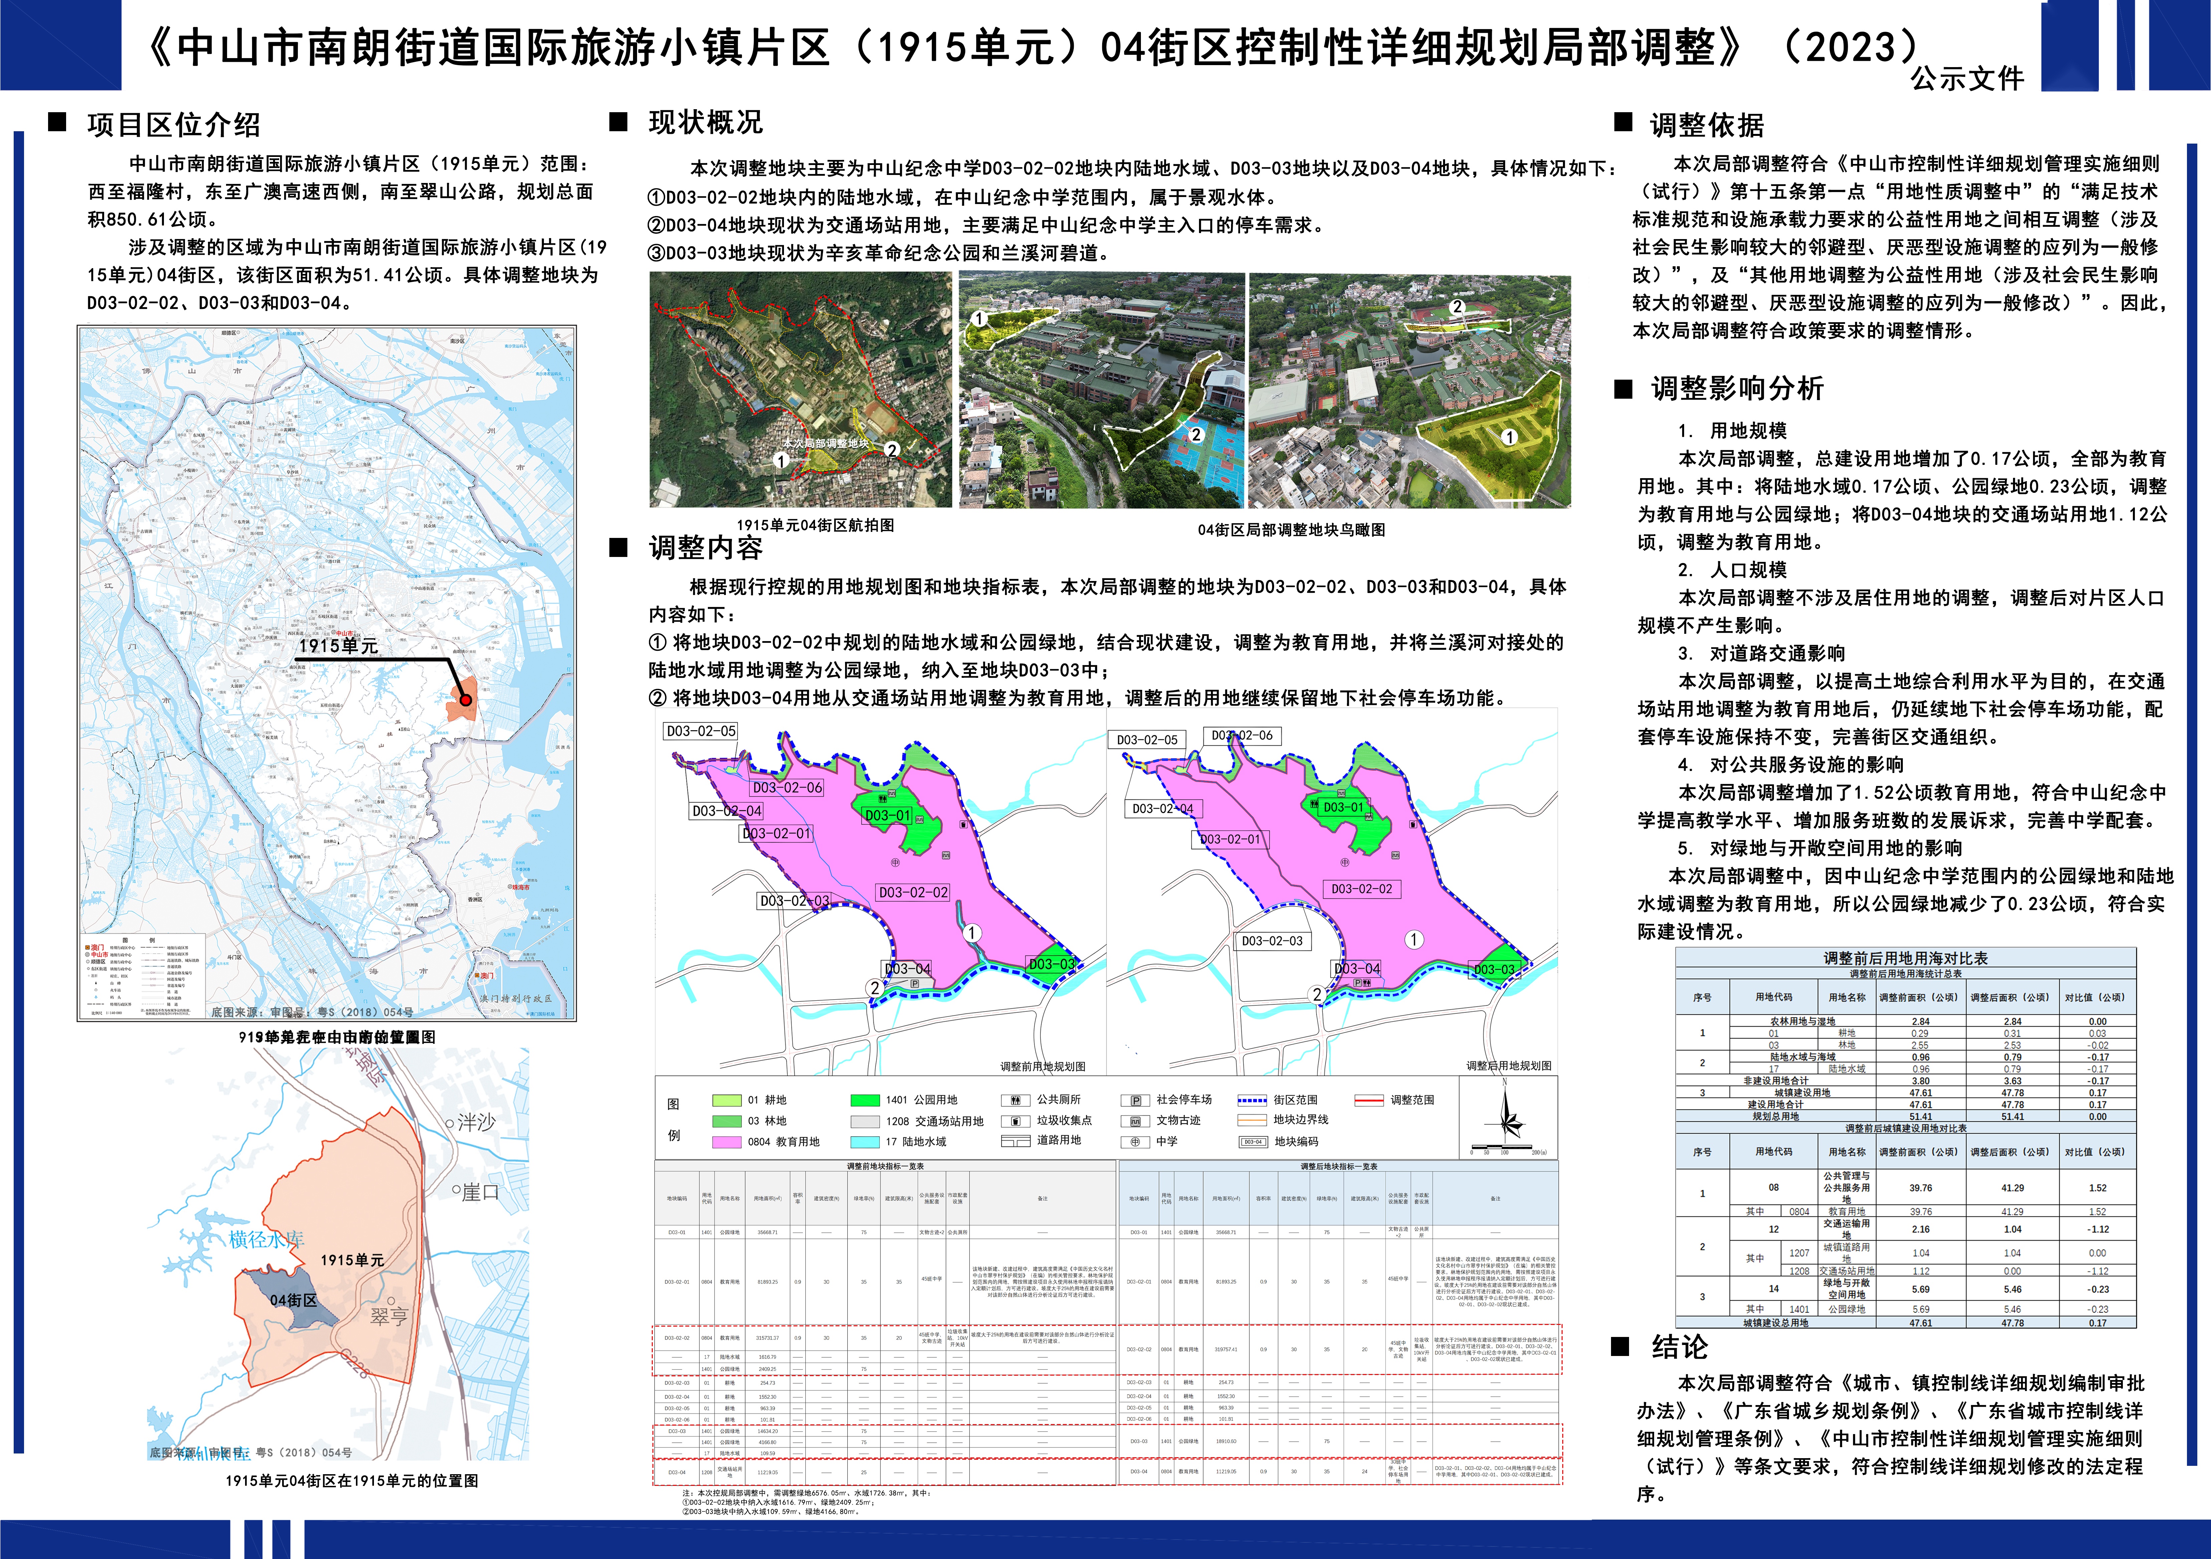Click the 调整前地块指标一览表 table header

coord(885,1166)
